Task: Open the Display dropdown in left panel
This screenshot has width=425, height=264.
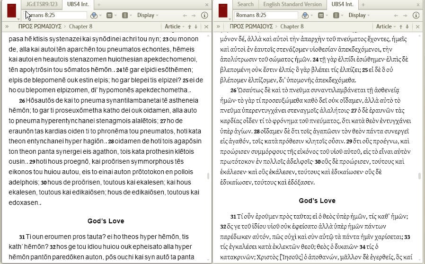Action: tap(148, 16)
